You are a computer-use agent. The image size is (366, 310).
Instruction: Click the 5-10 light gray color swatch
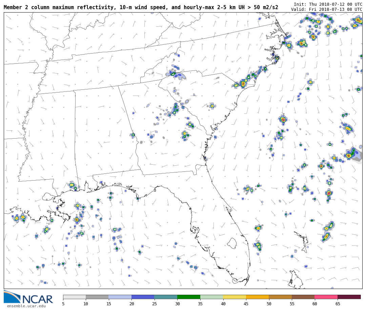click(x=75, y=297)
